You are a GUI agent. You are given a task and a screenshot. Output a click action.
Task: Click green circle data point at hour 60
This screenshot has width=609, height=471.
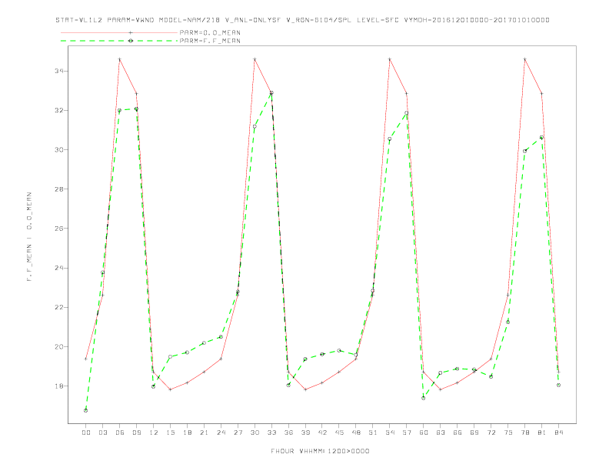(x=424, y=398)
